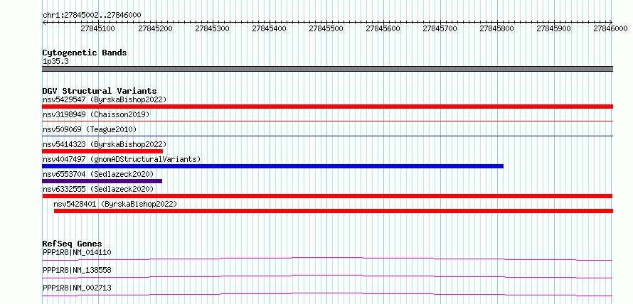Click ruler position 27845100
633x304 pixels.
point(97,29)
